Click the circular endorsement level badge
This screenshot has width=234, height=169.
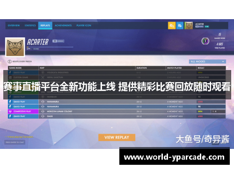205,41
